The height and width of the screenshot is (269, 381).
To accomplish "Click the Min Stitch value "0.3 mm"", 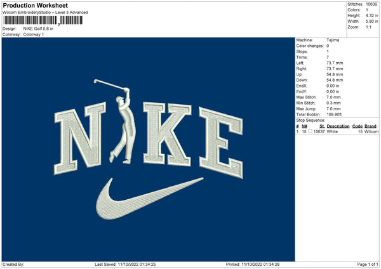I will tap(333, 103).
